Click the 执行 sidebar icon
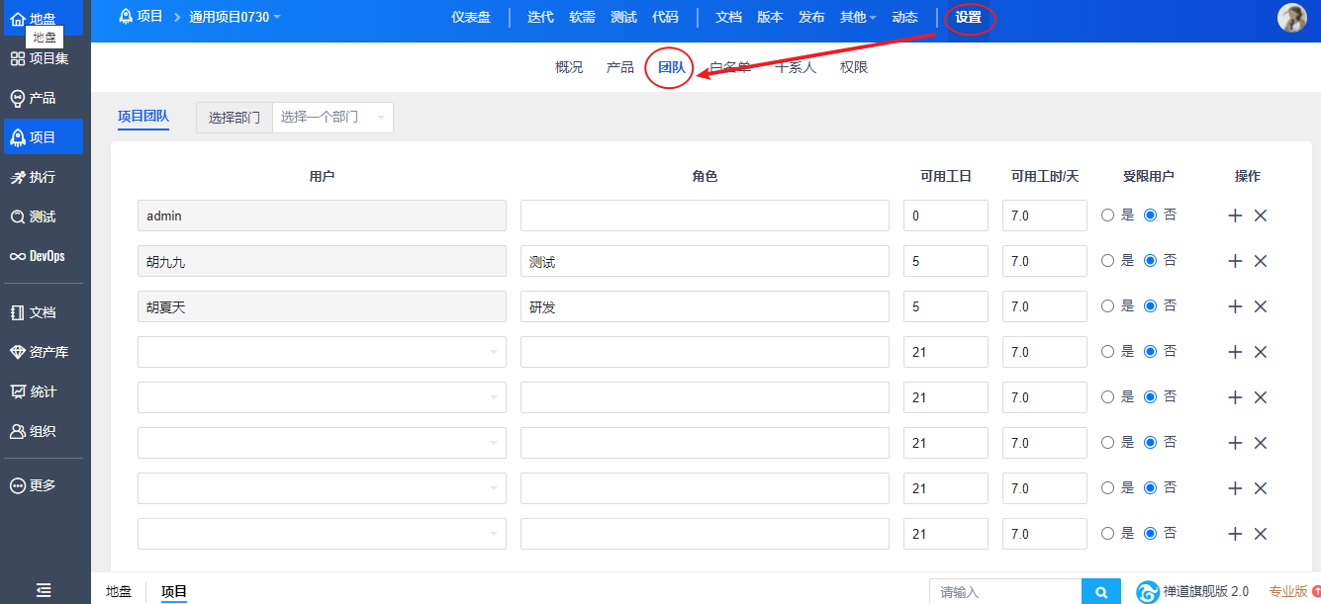This screenshot has width=1321, height=604. pos(18,177)
